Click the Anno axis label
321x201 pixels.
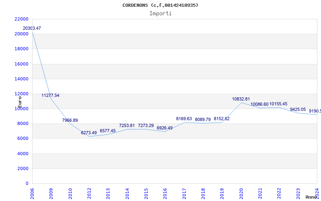(311, 197)
